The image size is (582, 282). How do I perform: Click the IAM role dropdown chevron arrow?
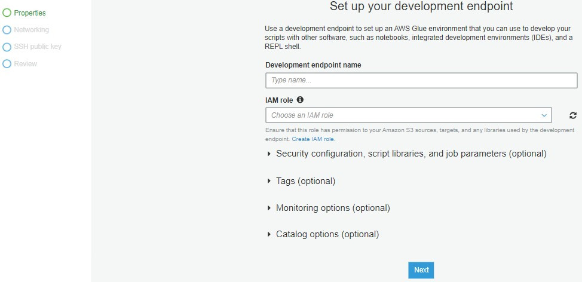(544, 115)
